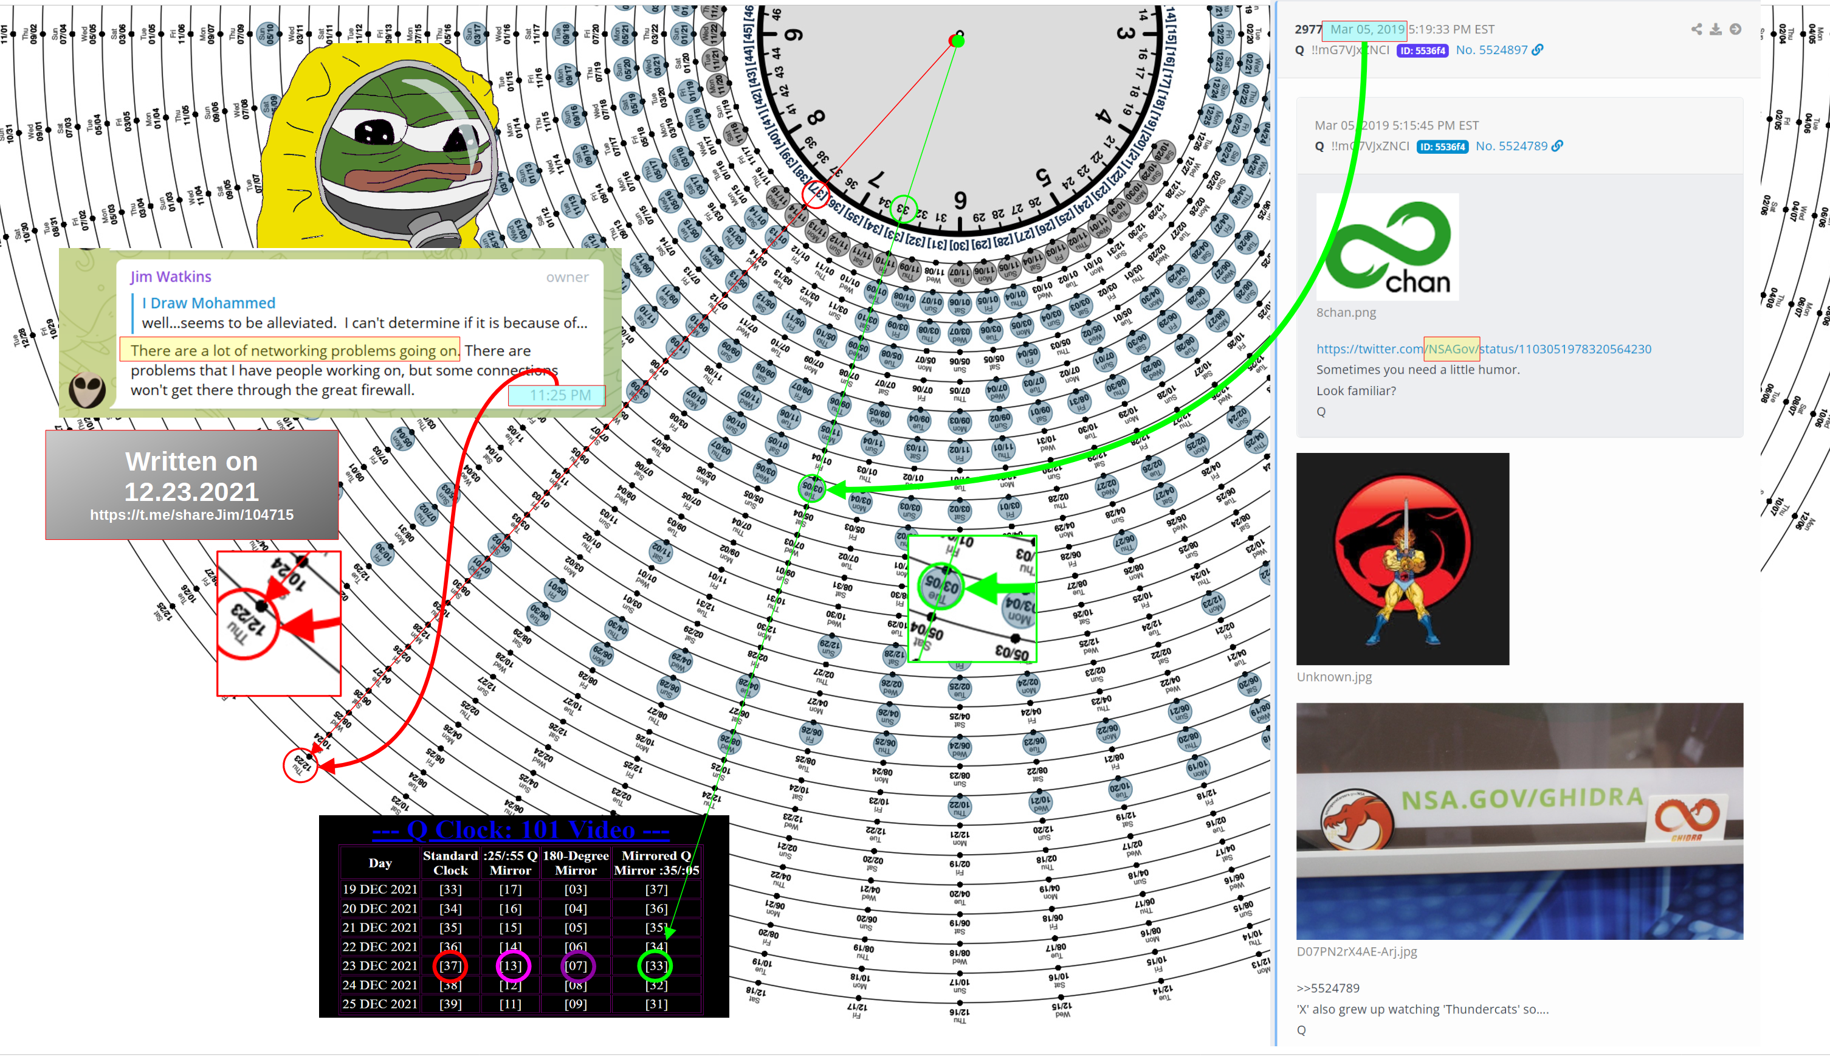Click the download icon on post 2977

[x=1716, y=29]
